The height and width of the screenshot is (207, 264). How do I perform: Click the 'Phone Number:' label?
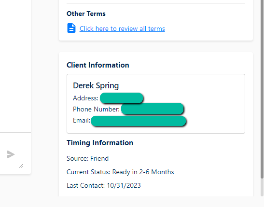point(96,109)
